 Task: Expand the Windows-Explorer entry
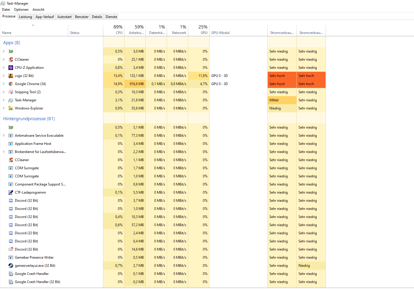coord(4,108)
